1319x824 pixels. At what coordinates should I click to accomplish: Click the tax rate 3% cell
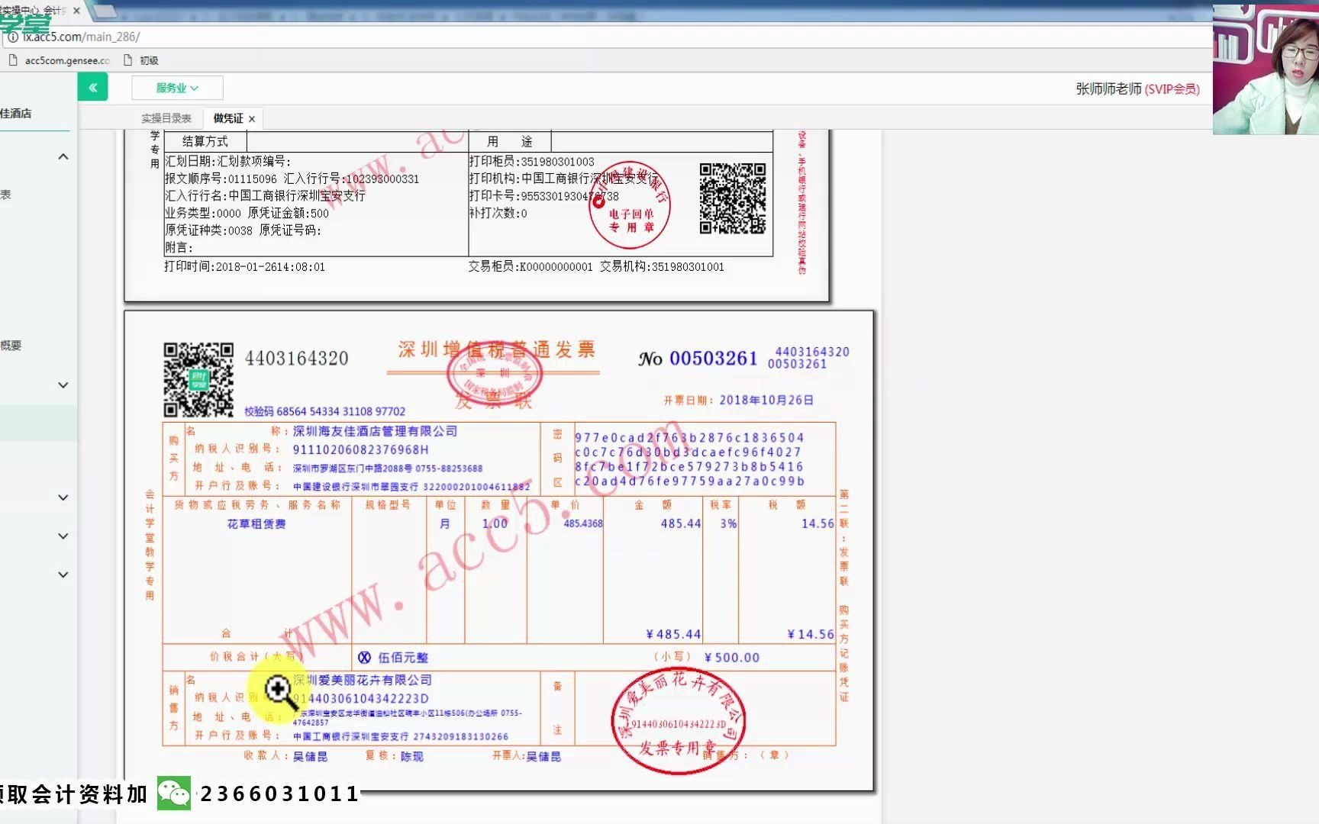pos(728,523)
